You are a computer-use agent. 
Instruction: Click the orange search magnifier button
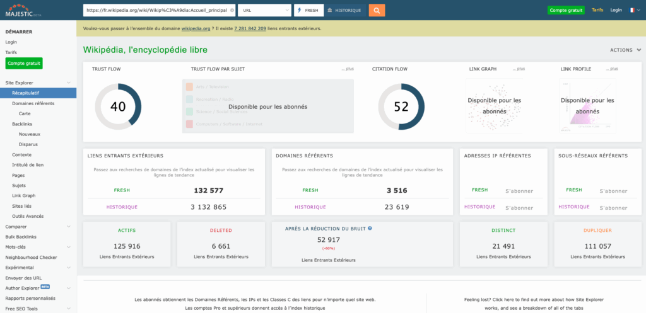pyautogui.click(x=377, y=10)
